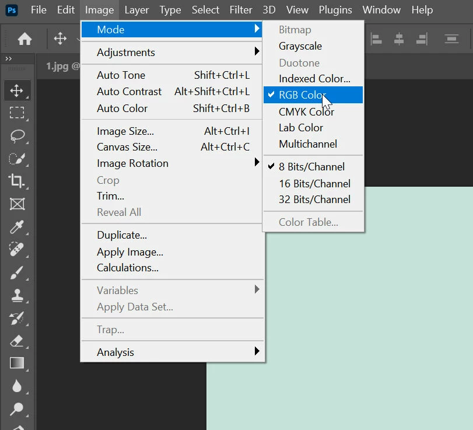
Task: Select the Quick Selection tool
Action: coord(17,159)
